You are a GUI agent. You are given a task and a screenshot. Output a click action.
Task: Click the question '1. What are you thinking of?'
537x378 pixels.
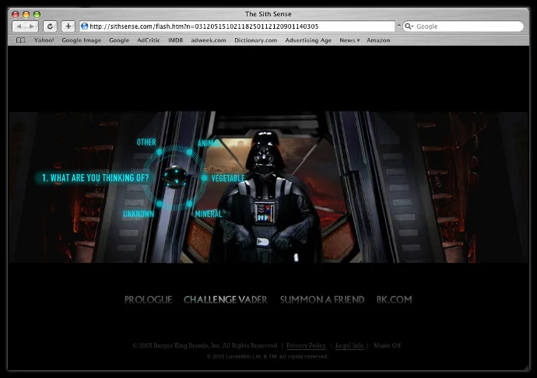(x=96, y=178)
